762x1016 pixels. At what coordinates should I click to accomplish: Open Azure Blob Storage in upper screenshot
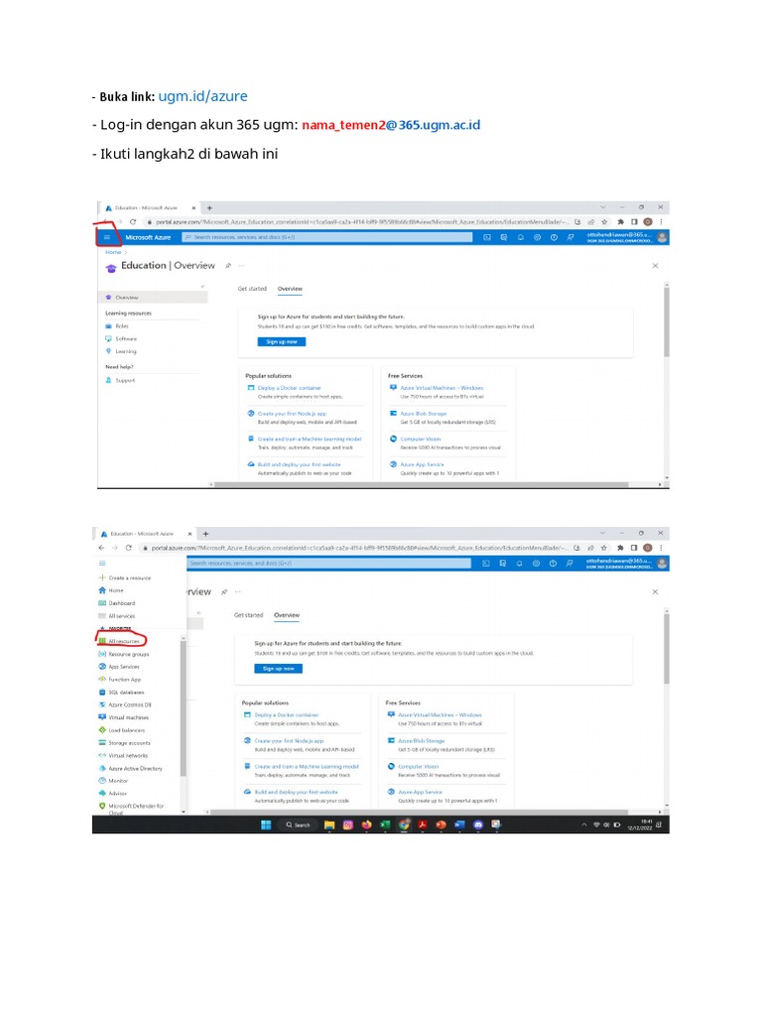pos(423,414)
